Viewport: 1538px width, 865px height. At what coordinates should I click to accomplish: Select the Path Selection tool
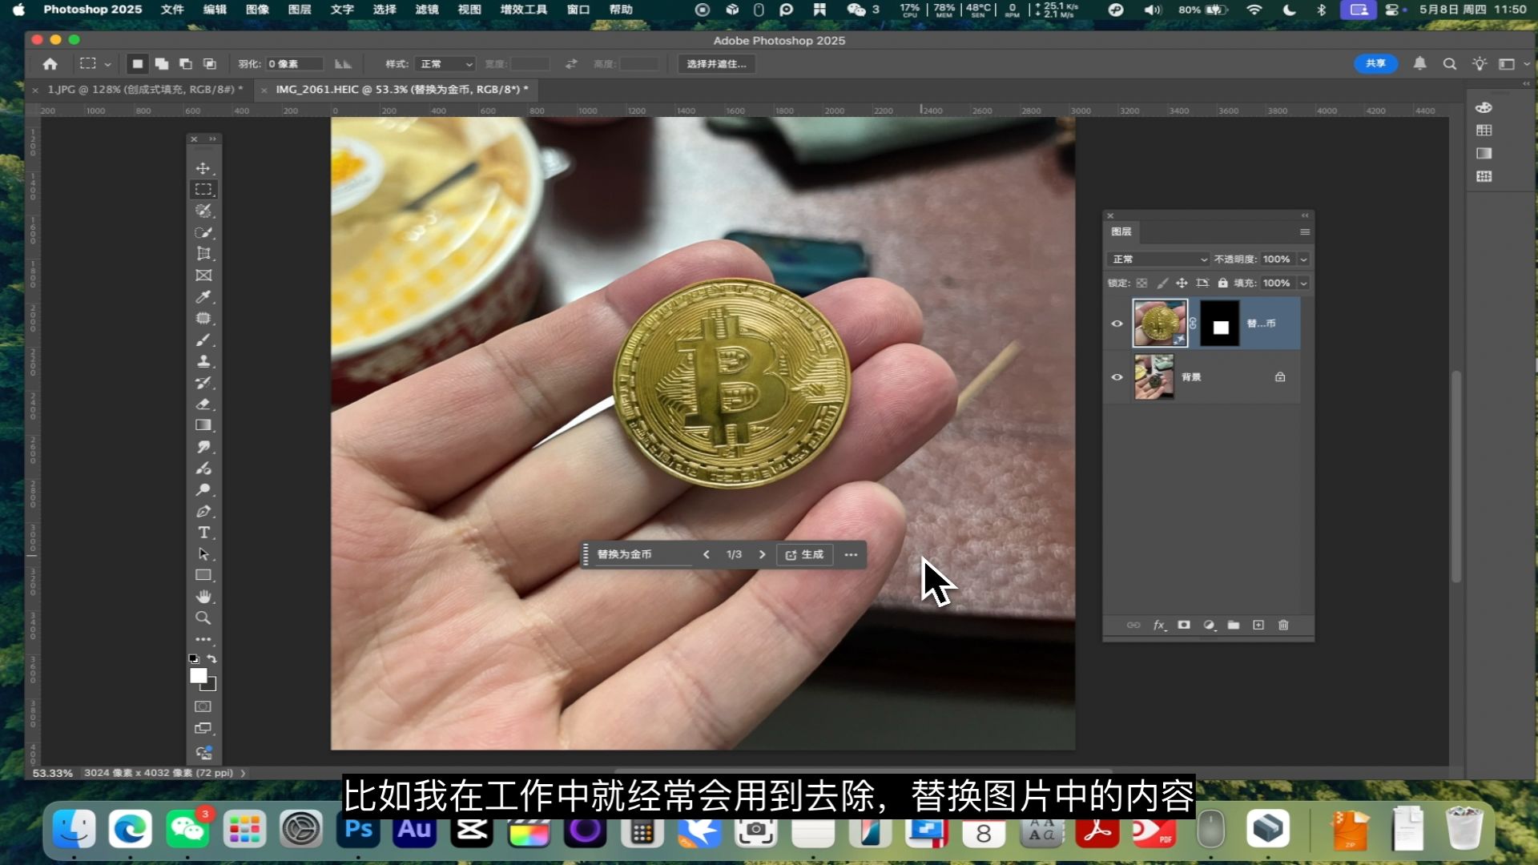[203, 554]
